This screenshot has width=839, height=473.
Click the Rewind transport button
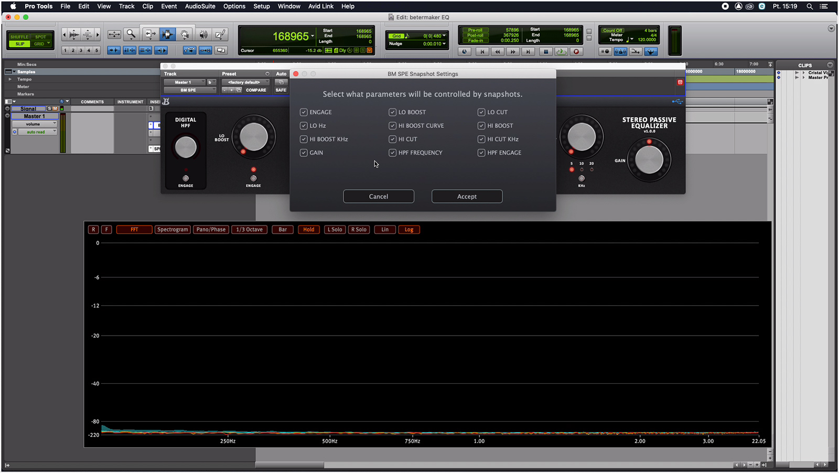coord(498,51)
